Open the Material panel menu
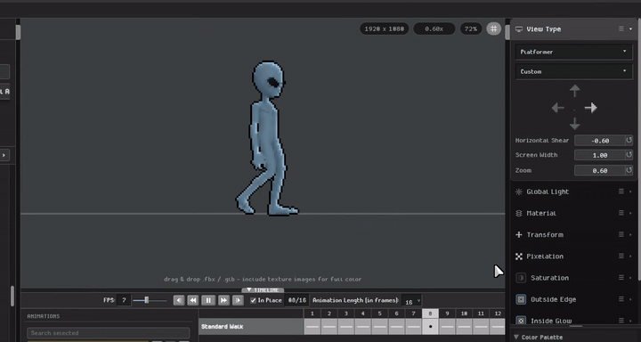641x342 pixels. 621,213
